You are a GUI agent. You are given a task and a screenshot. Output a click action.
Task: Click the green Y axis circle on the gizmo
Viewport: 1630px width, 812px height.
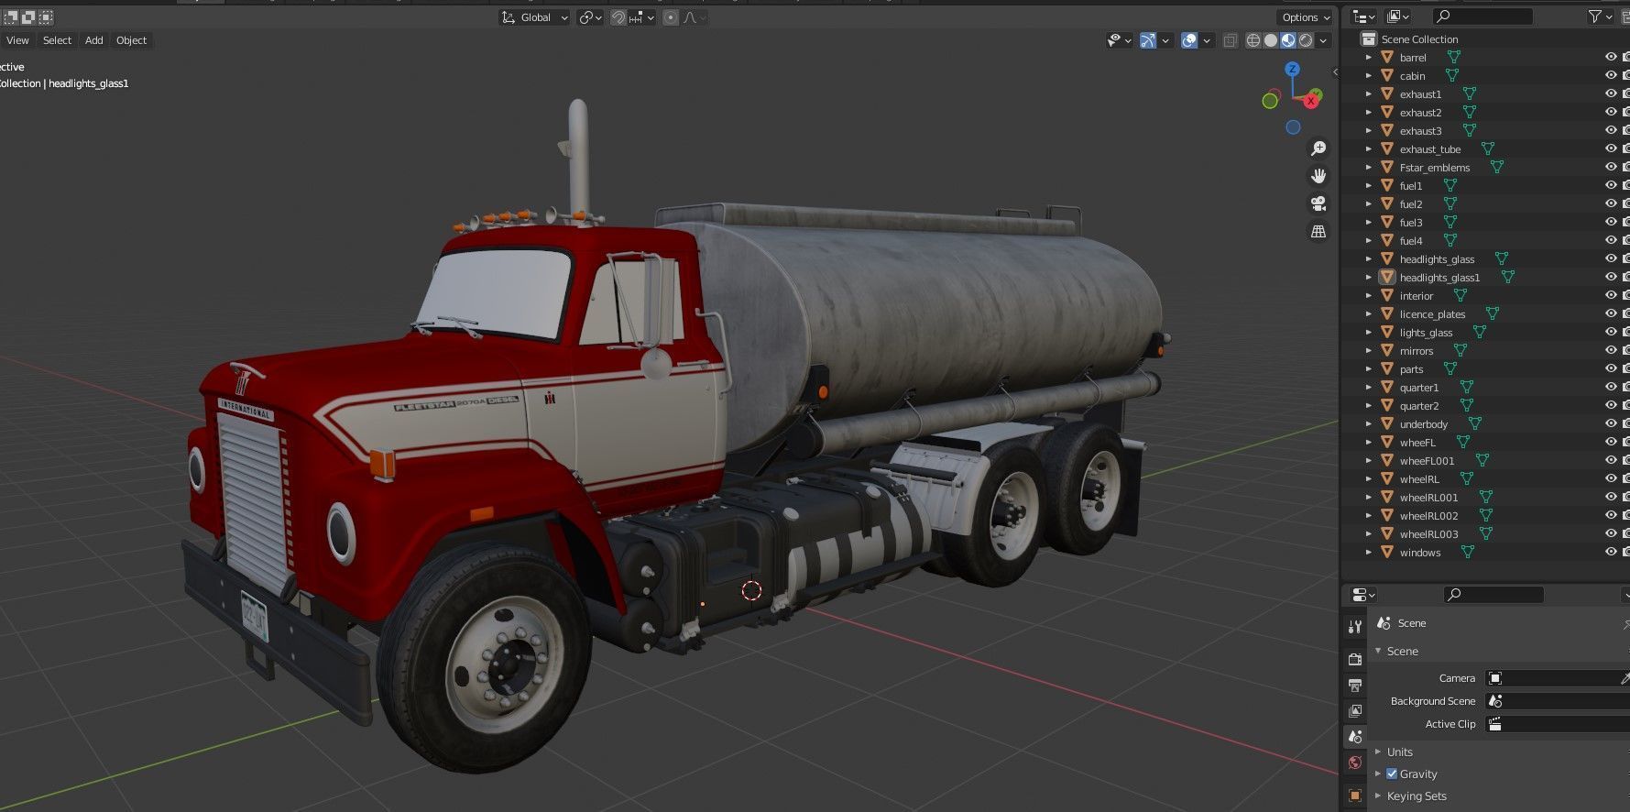(x=1270, y=101)
